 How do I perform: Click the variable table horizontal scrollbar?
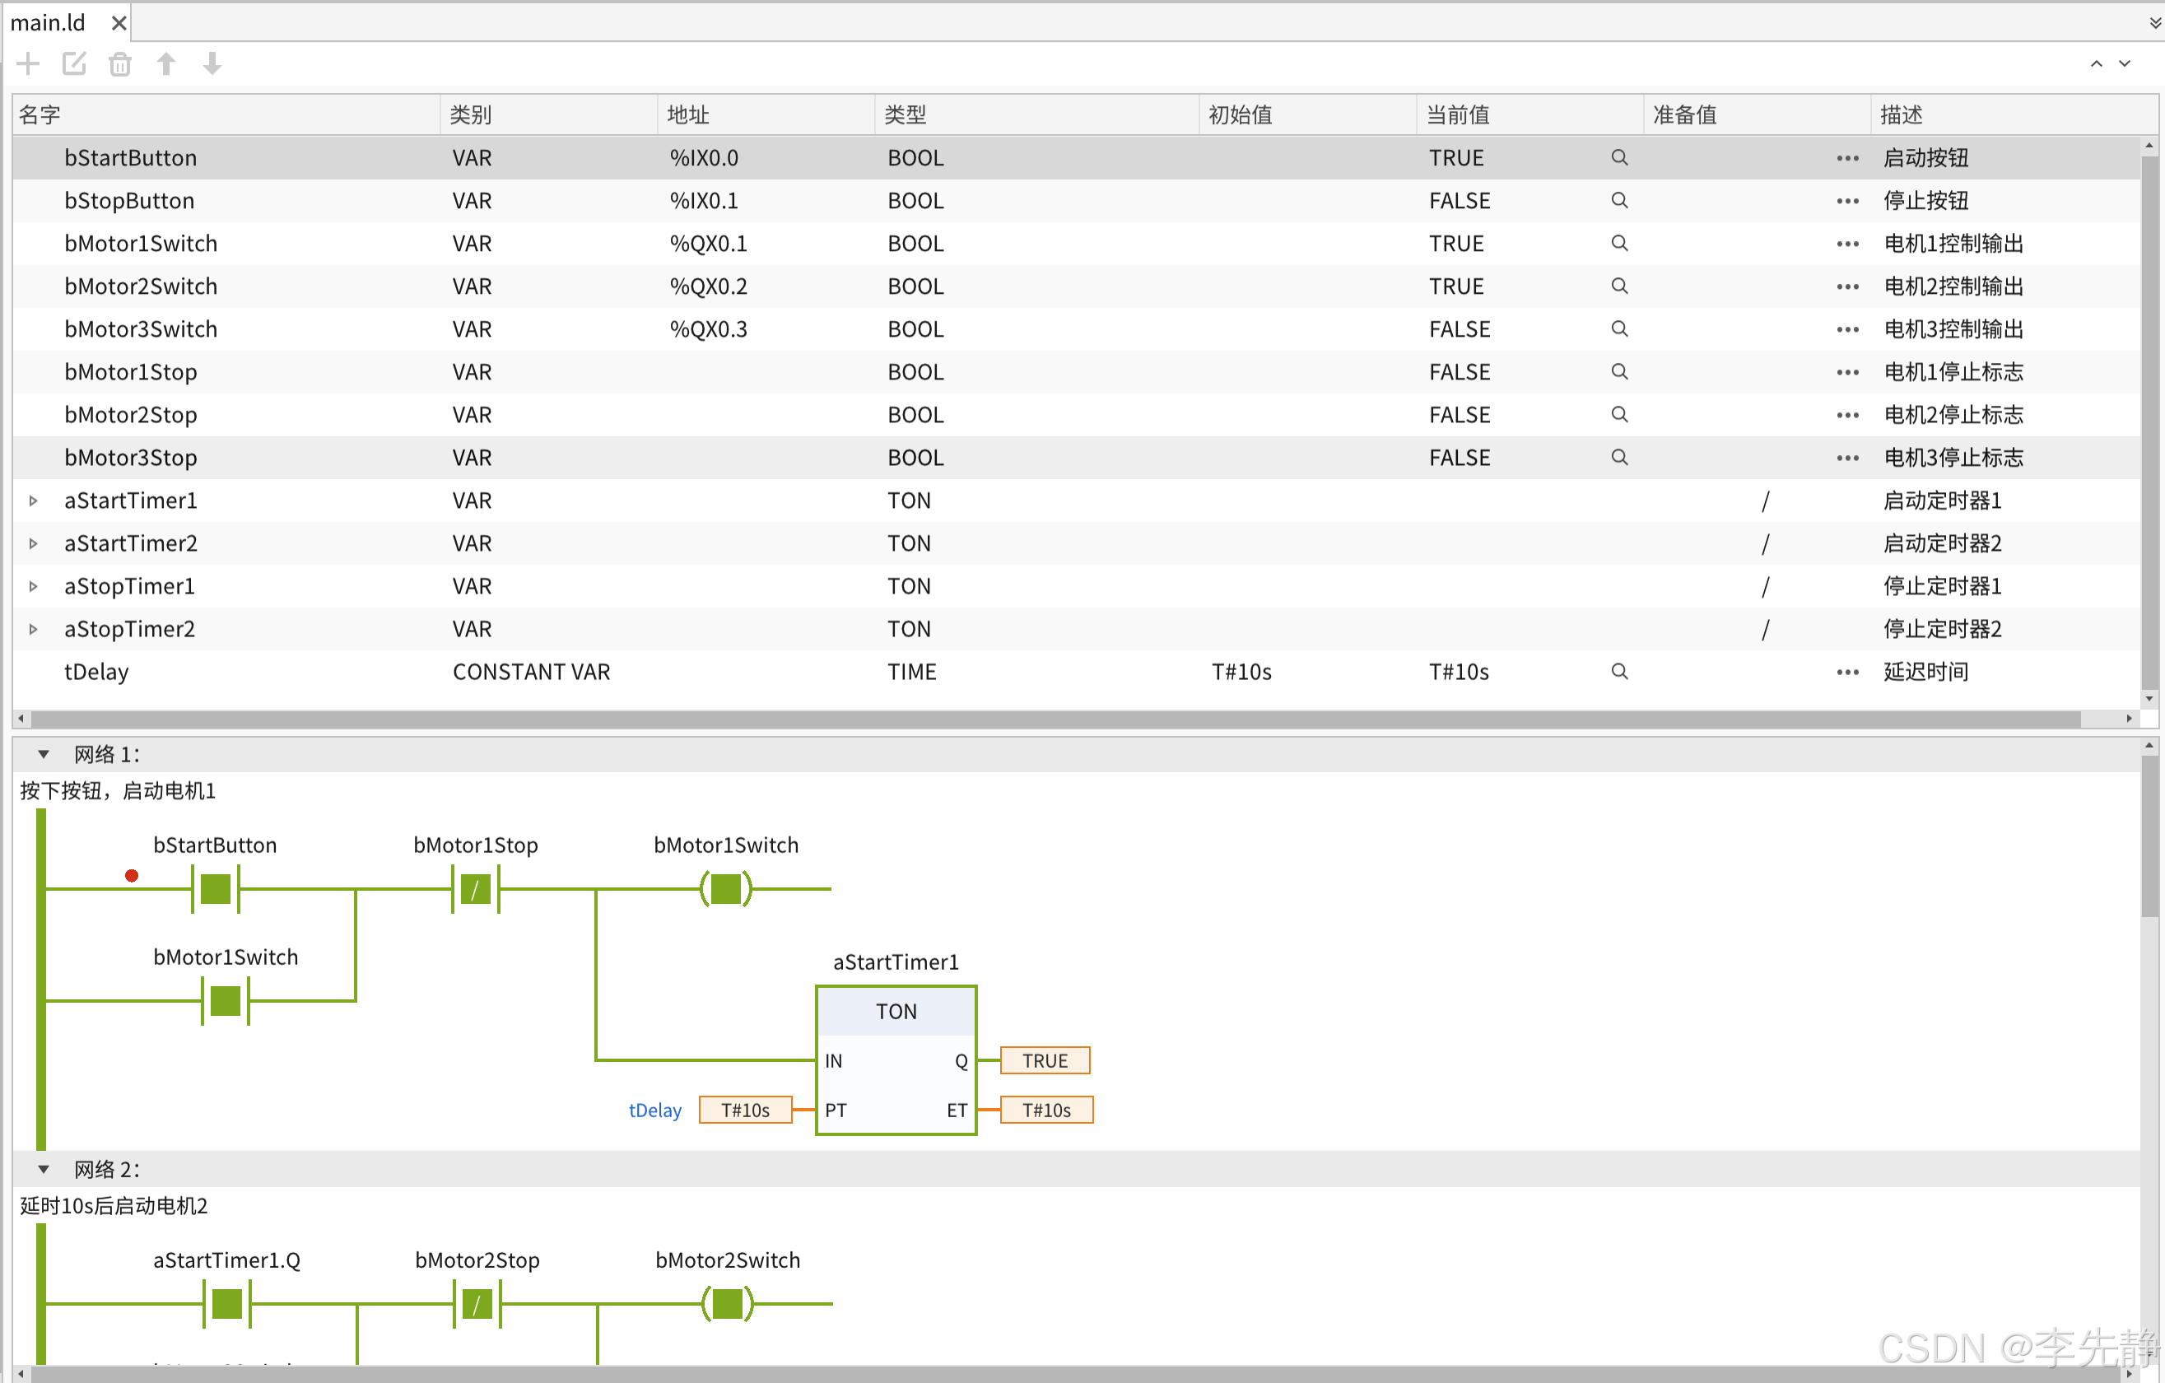1052,719
